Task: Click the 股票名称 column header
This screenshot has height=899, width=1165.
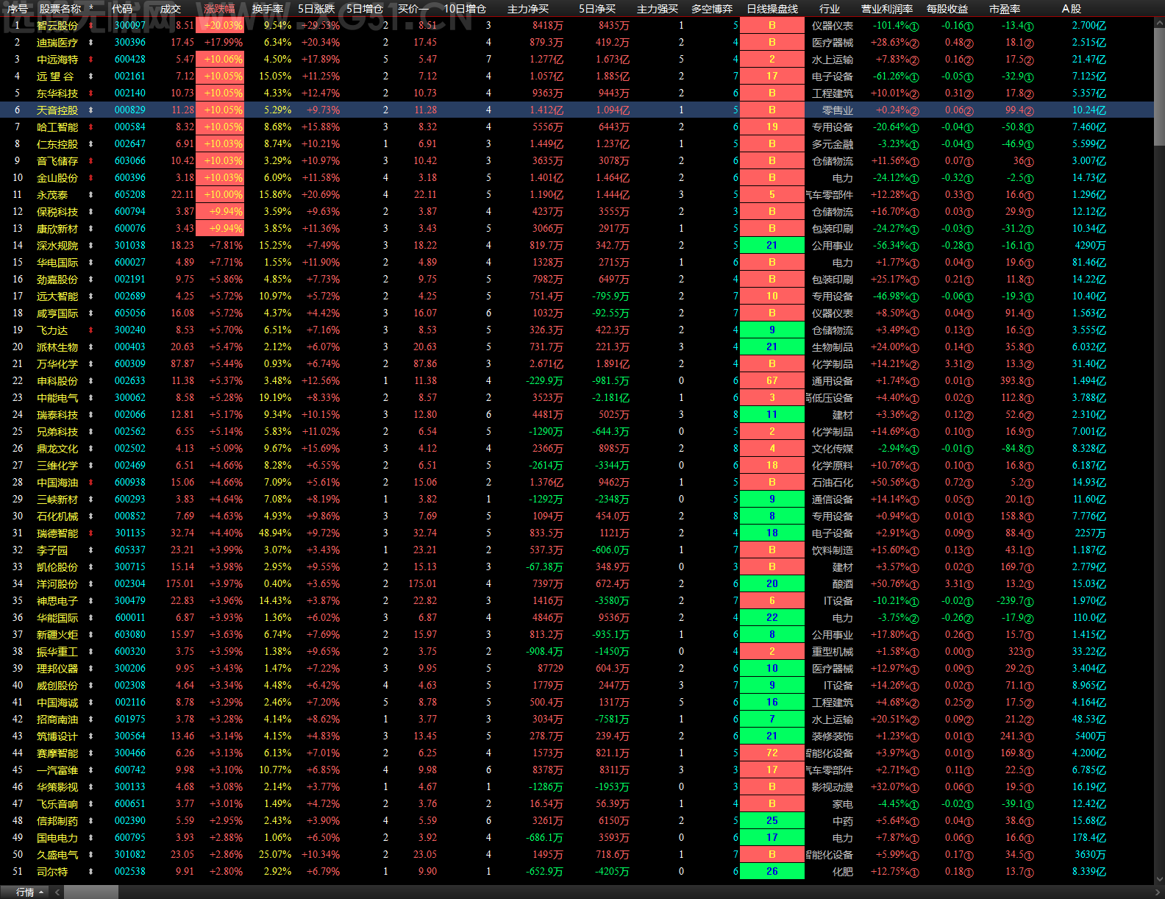Action: (x=60, y=9)
